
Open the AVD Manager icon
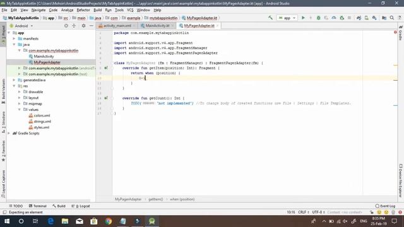click(x=366, y=18)
